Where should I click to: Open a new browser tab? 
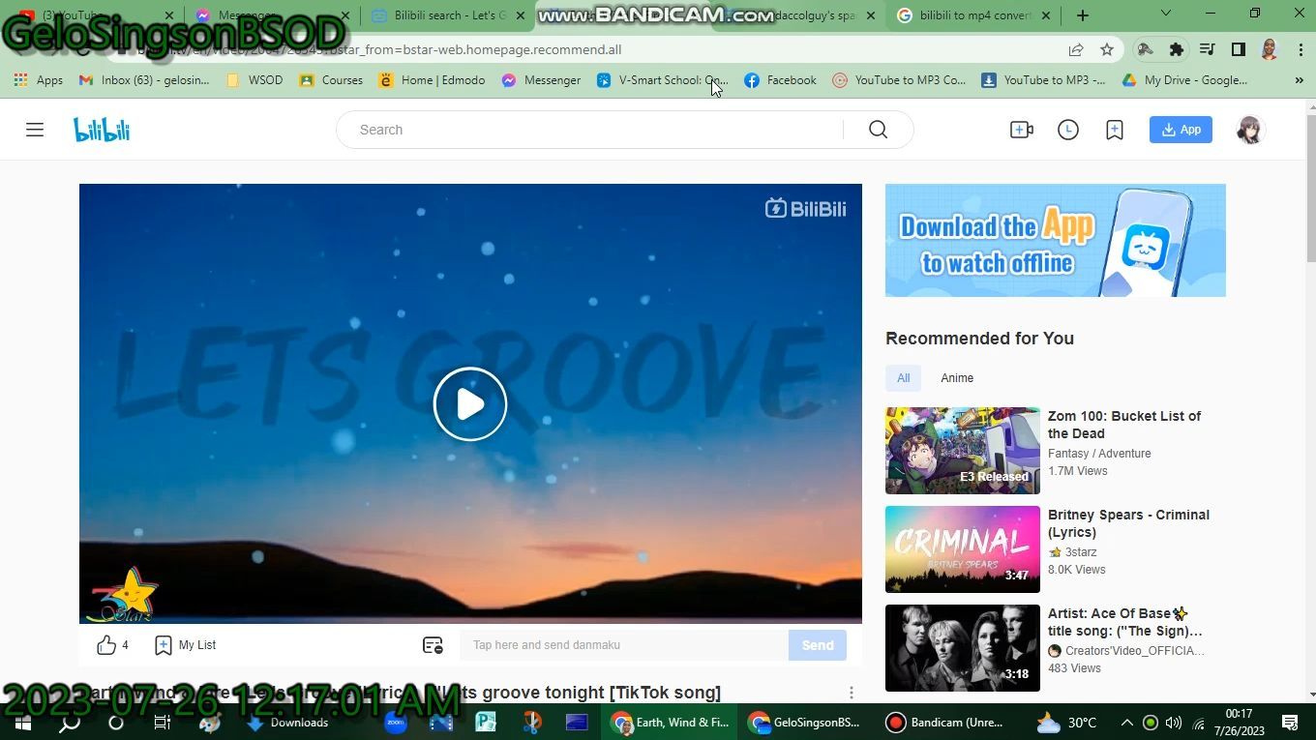[1083, 15]
